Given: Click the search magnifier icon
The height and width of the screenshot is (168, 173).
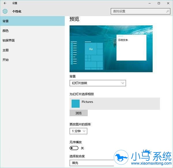Looking at the screenshot, I should click(x=168, y=11).
